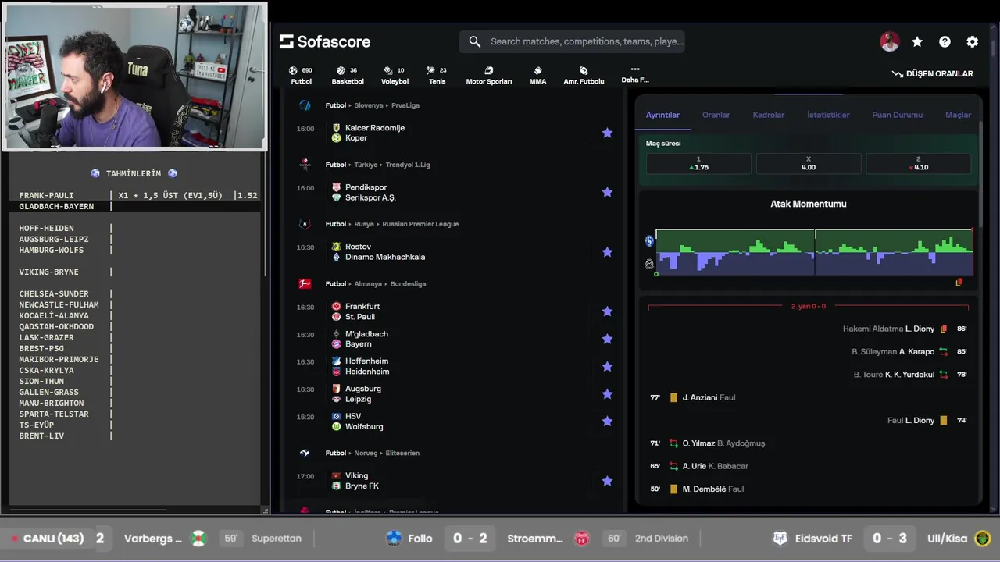The height and width of the screenshot is (562, 1000).
Task: Select draw odds 4.00
Action: click(x=809, y=163)
